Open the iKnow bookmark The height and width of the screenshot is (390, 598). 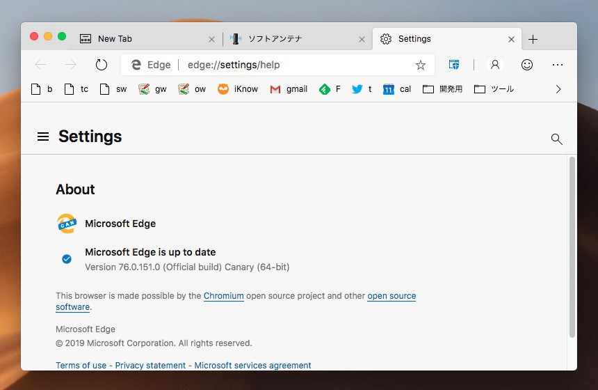(238, 89)
